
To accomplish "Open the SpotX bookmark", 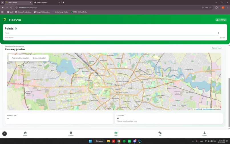I will [x=10, y=12].
